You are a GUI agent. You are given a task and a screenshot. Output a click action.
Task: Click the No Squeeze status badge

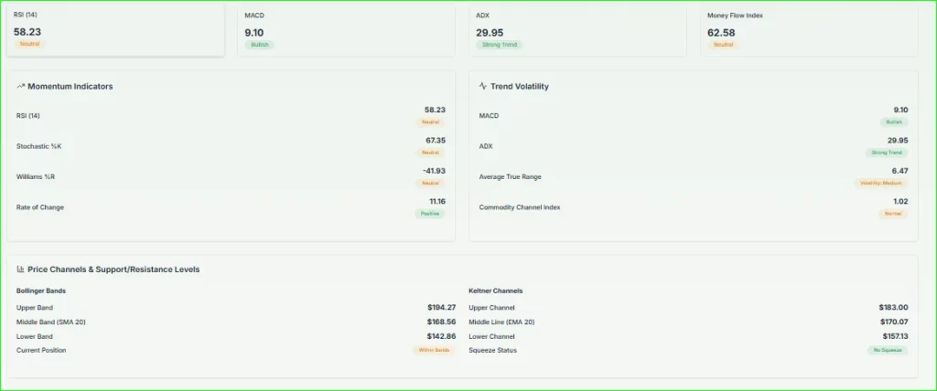pos(888,351)
